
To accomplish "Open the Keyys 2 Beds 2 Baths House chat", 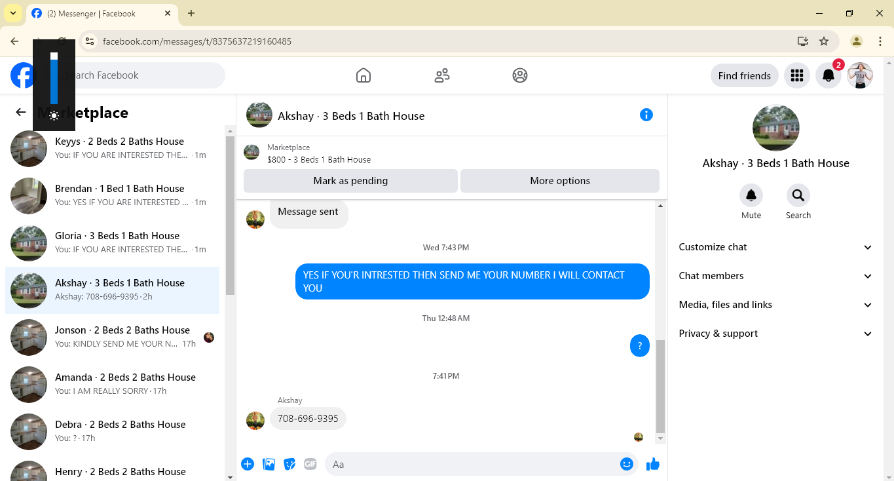I will tap(112, 149).
